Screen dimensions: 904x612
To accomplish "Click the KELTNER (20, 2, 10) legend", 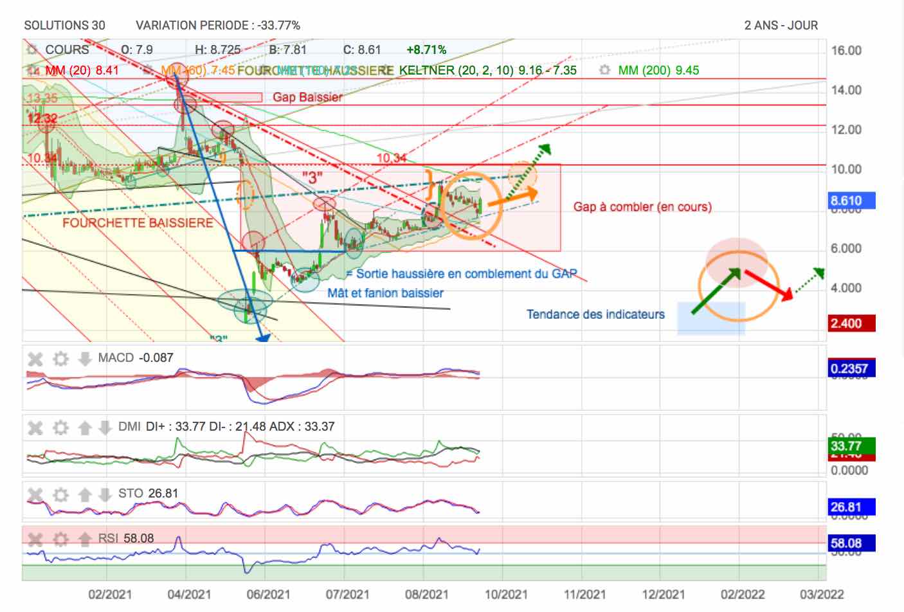I will click(488, 70).
